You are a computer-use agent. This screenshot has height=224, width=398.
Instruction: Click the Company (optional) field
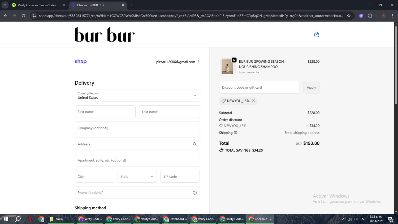tap(137, 128)
